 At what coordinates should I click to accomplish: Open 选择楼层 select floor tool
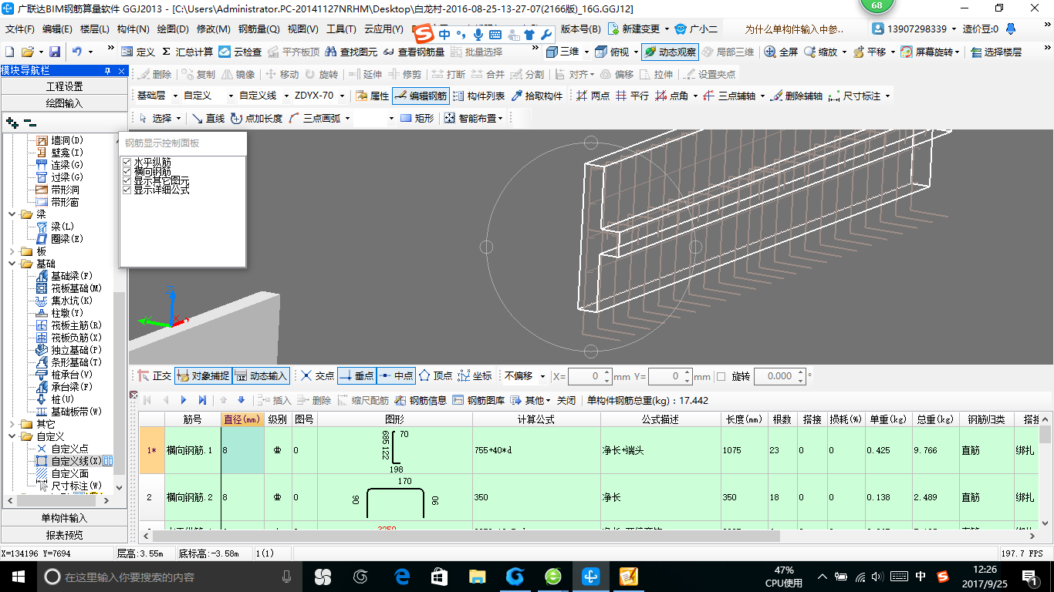tap(996, 52)
